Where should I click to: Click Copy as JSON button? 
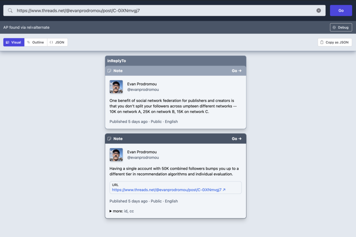[x=335, y=42]
